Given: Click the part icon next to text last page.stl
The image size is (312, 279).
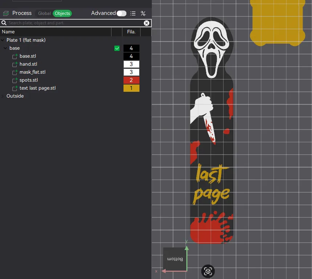Looking at the screenshot, I should pos(15,88).
